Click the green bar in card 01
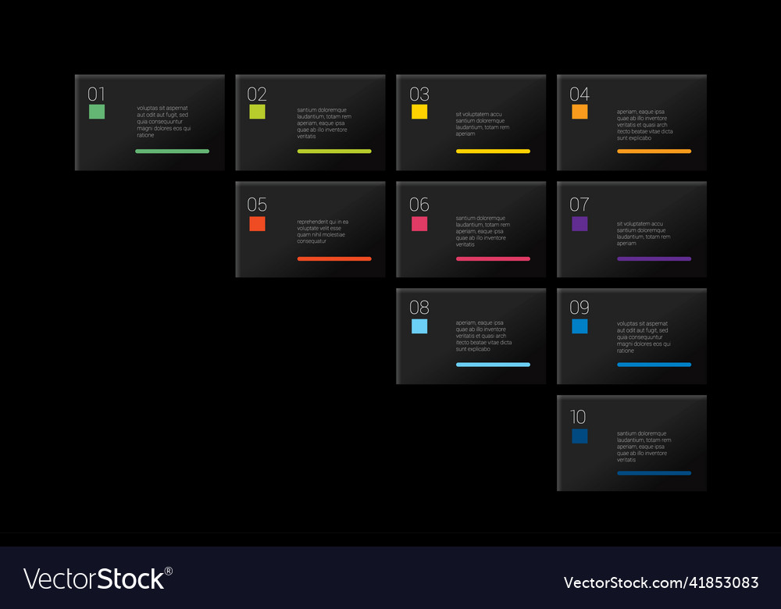The width and height of the screenshot is (781, 609). tap(172, 151)
